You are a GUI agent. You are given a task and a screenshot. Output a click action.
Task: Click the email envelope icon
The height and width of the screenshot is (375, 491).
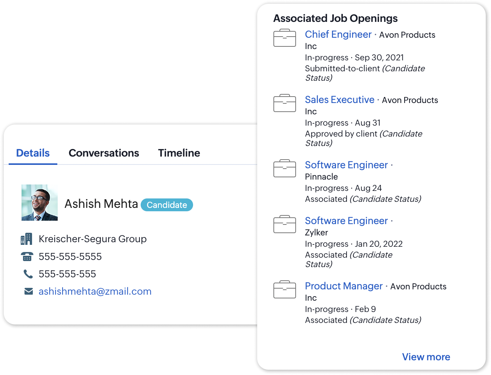[x=29, y=291]
